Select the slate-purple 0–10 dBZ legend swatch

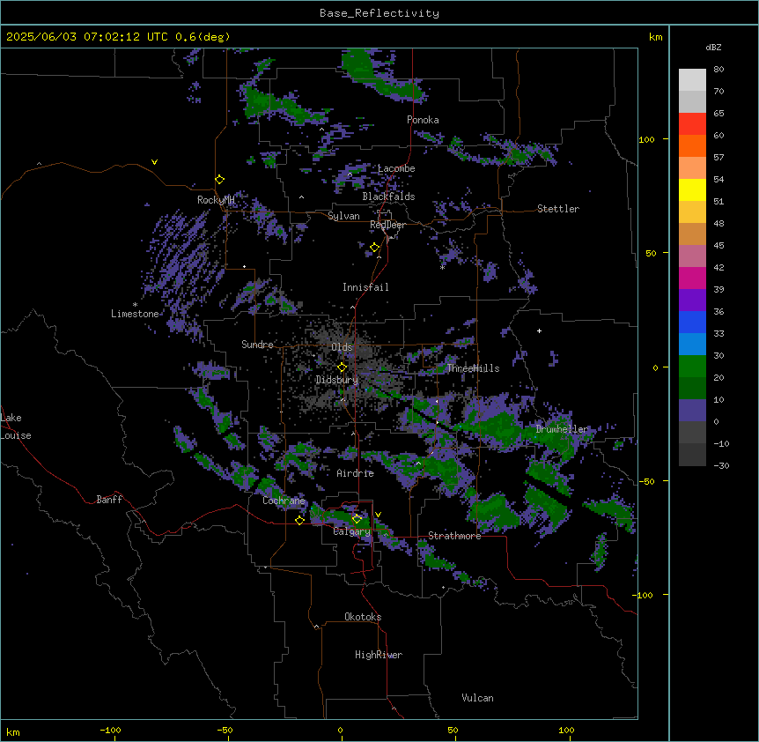(x=692, y=411)
